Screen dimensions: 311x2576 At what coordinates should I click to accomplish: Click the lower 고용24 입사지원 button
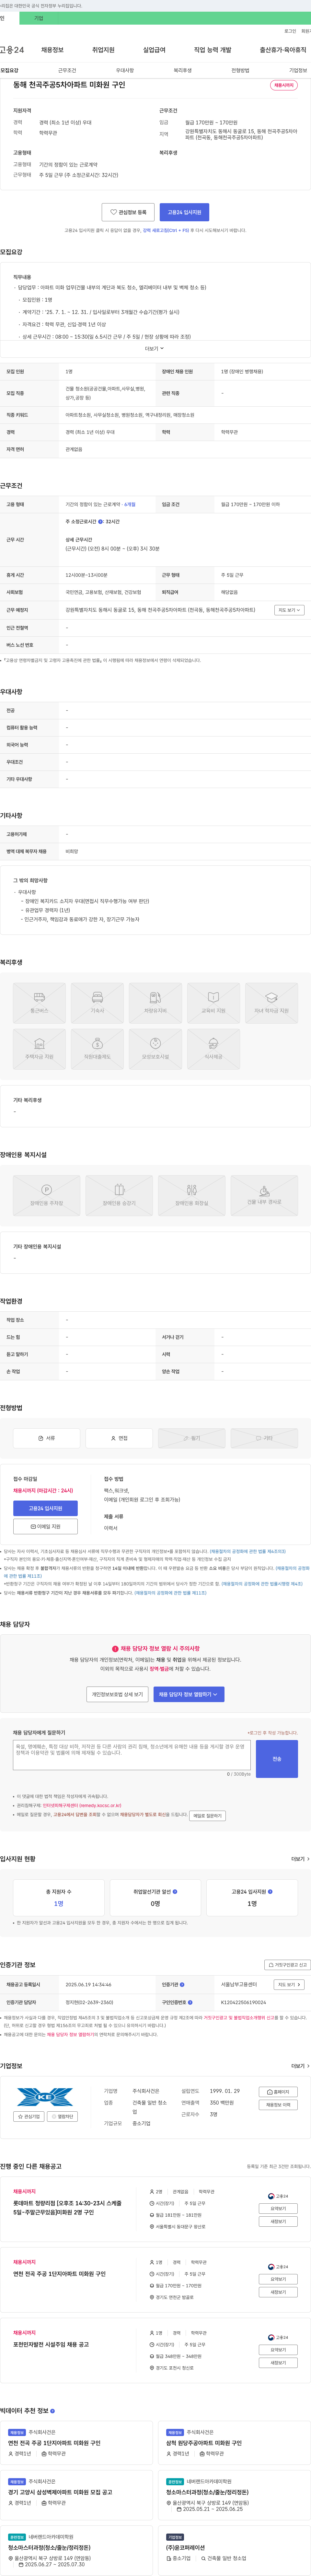45,1508
